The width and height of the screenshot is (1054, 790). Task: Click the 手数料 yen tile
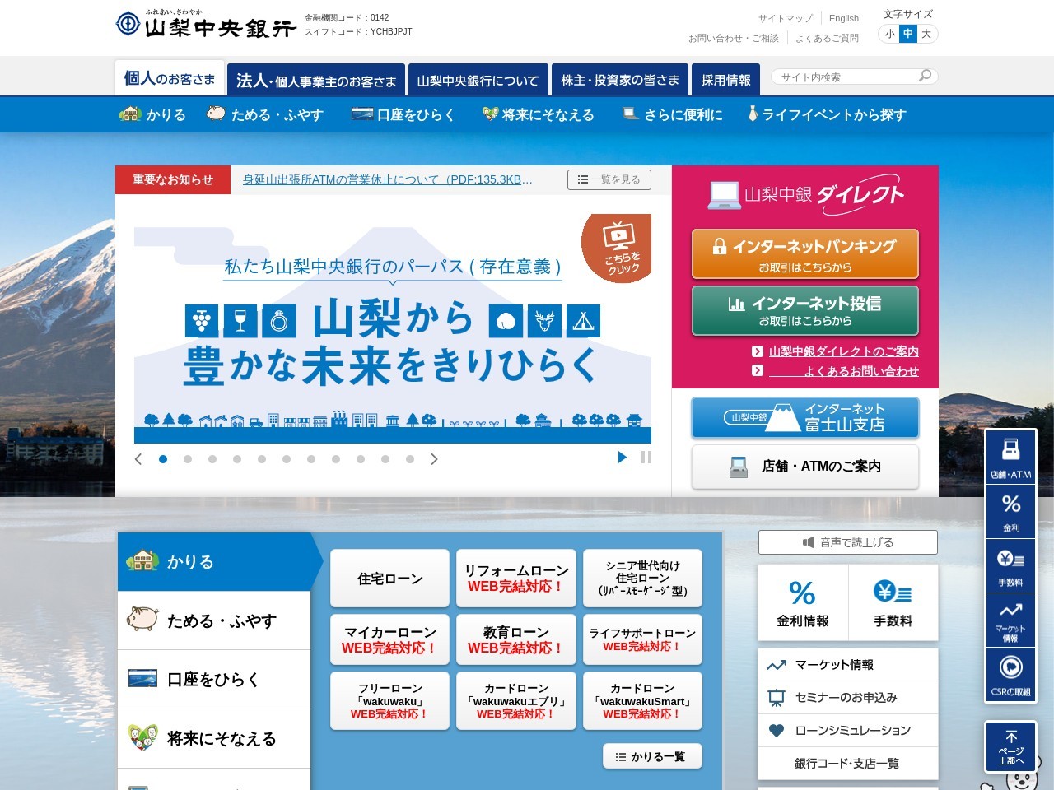coord(893,602)
